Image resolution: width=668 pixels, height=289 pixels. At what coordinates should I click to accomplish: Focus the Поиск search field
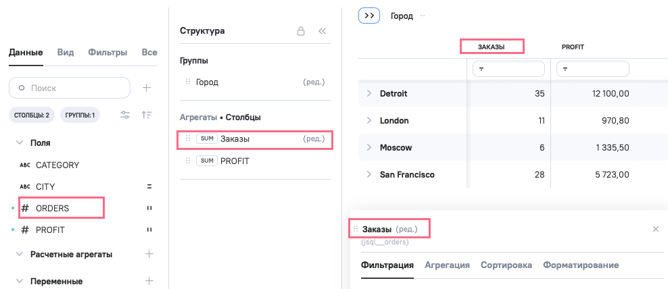pyautogui.click(x=70, y=88)
